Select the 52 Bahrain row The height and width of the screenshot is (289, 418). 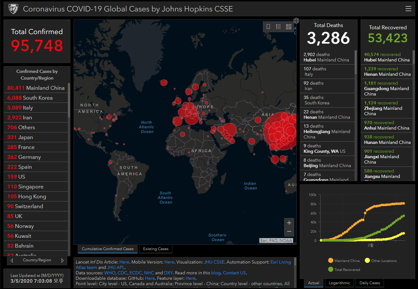[x=36, y=246]
